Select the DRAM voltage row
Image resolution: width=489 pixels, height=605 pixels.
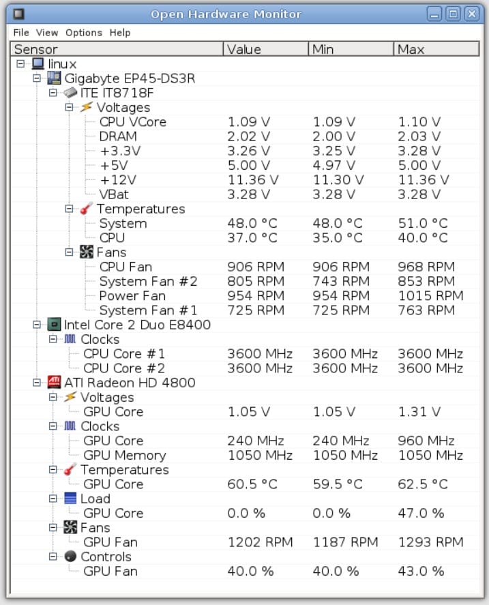click(x=245, y=136)
